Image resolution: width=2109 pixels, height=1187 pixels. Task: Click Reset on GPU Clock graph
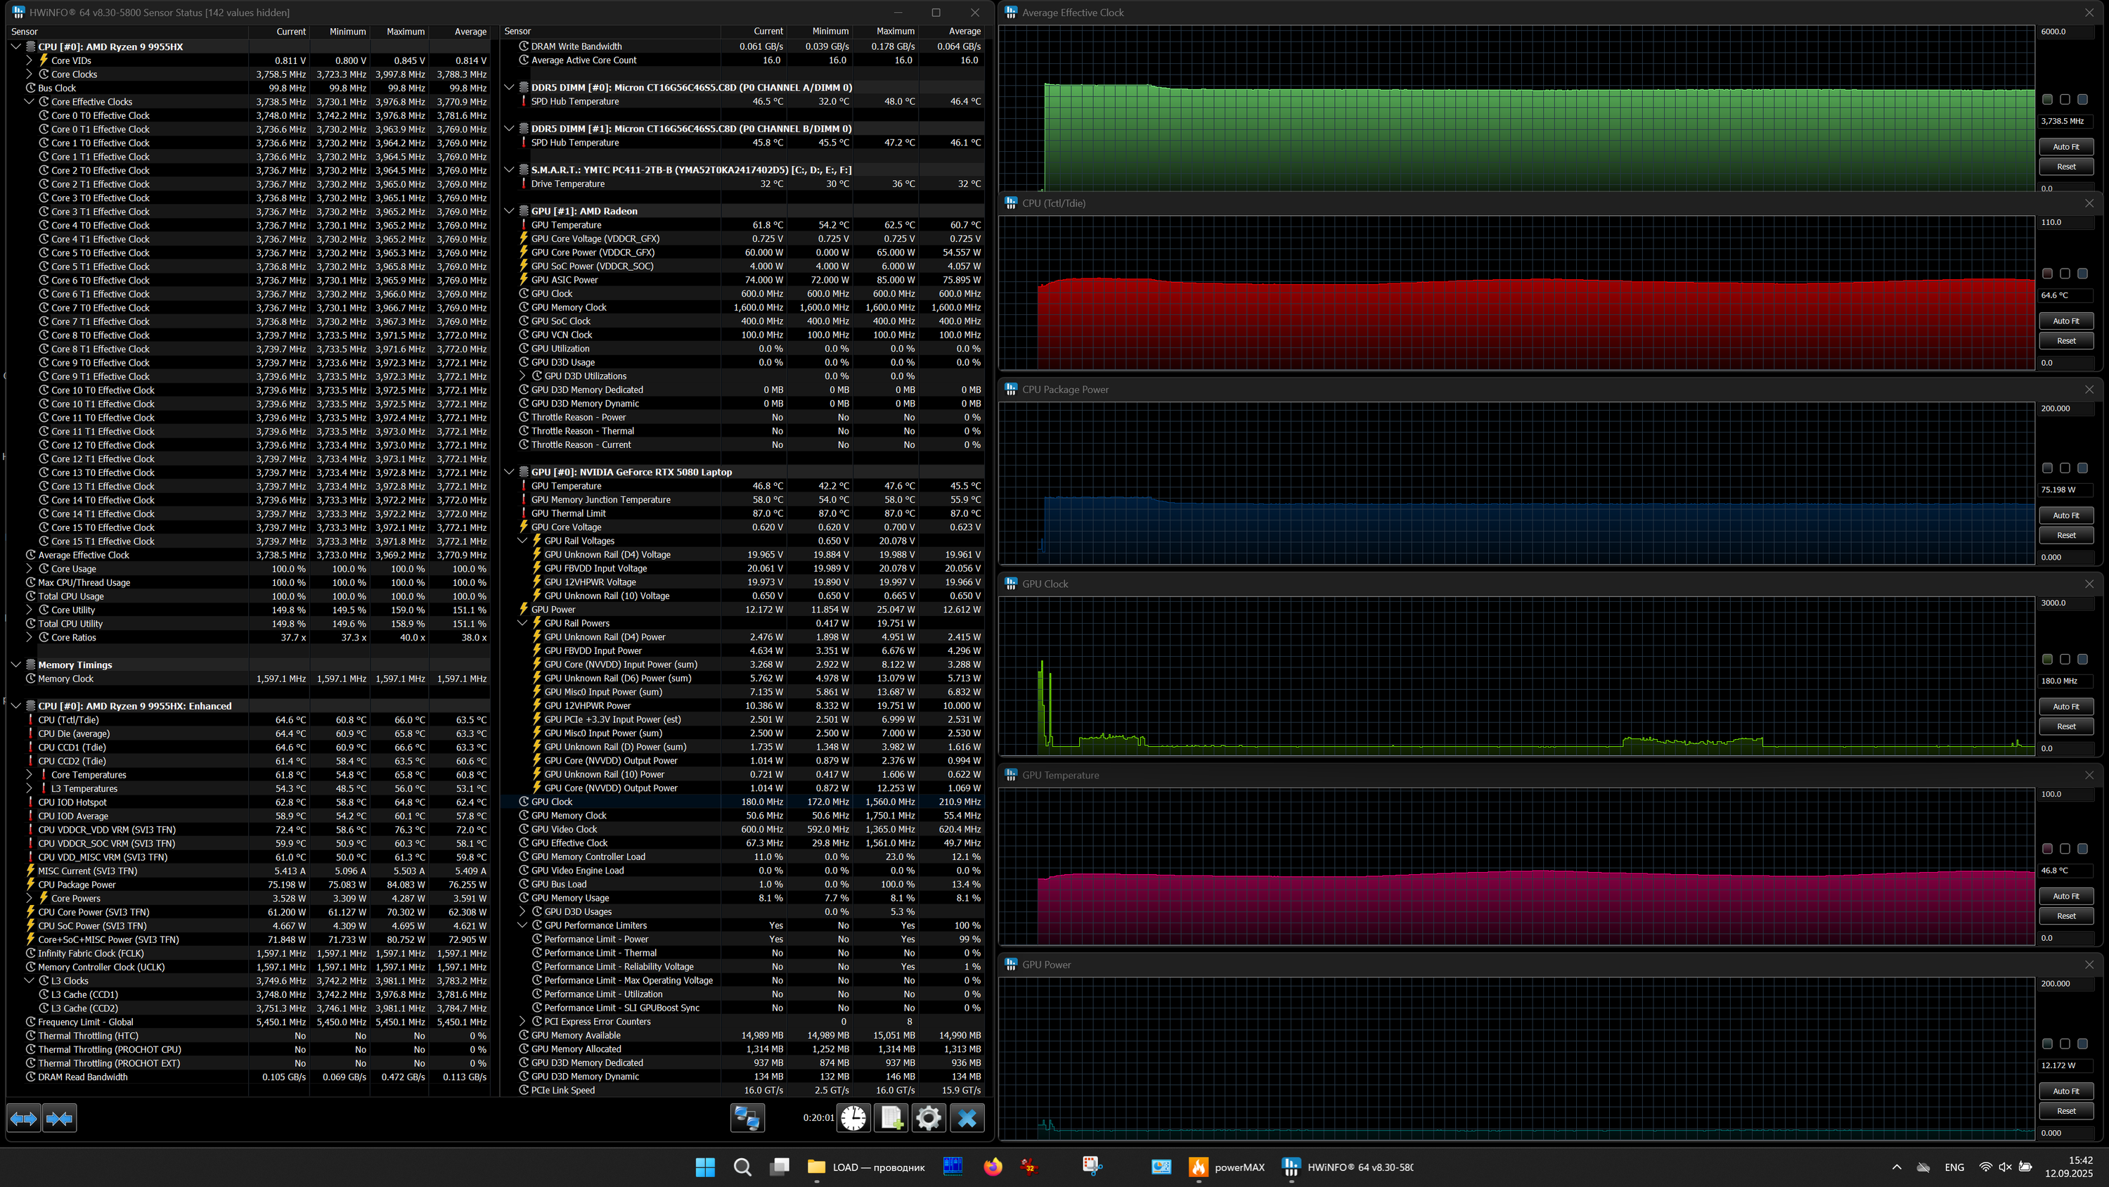[2065, 726]
